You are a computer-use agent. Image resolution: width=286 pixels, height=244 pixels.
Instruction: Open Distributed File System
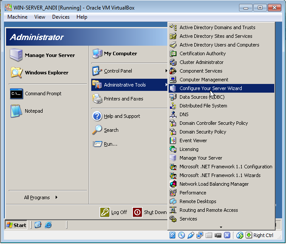point(221,106)
